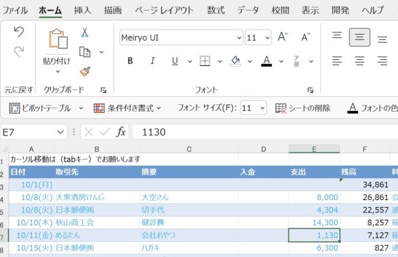Click the Borders grid icon
398x257 pixels.
[205, 61]
